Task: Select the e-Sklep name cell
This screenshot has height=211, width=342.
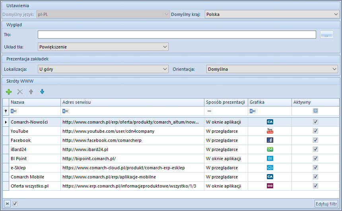Action: pos(35,168)
